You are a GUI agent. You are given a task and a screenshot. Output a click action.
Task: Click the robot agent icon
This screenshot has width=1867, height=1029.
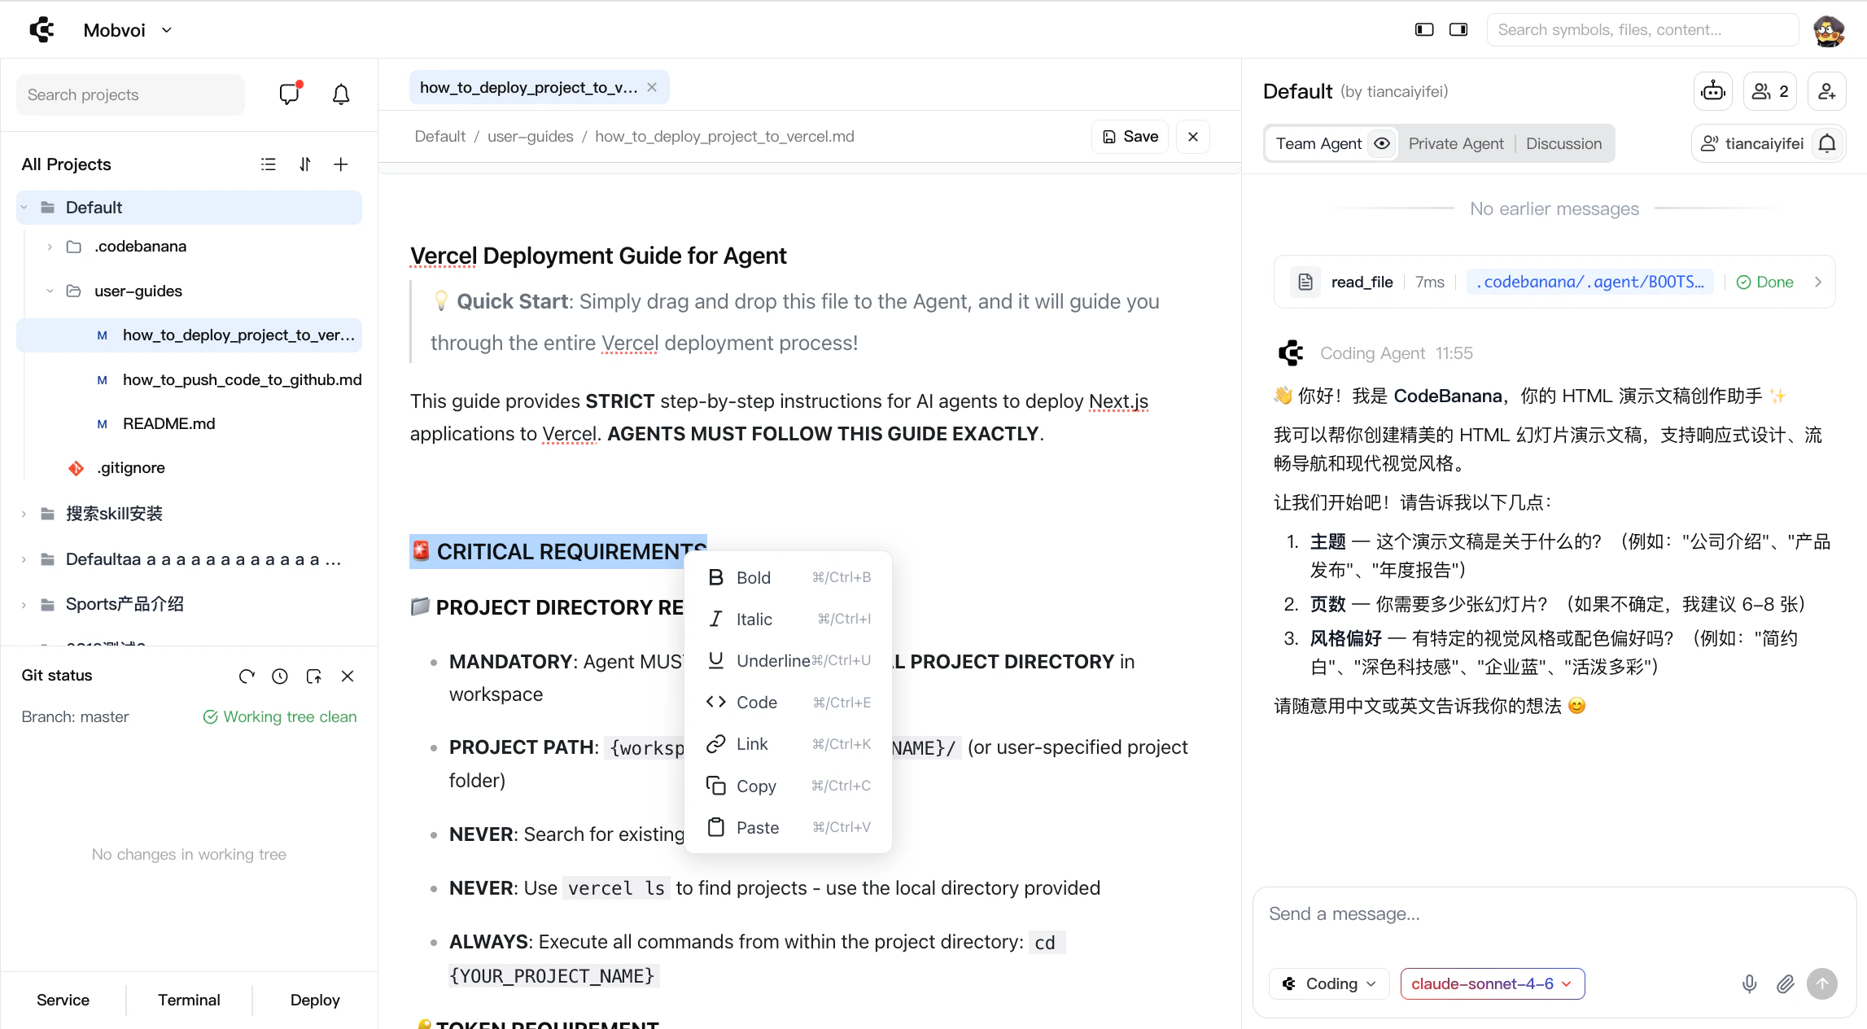(x=1712, y=91)
